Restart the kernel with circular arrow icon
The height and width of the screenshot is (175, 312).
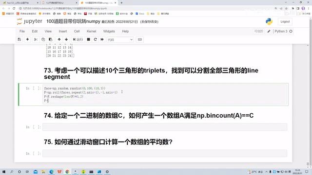pos(96,39)
